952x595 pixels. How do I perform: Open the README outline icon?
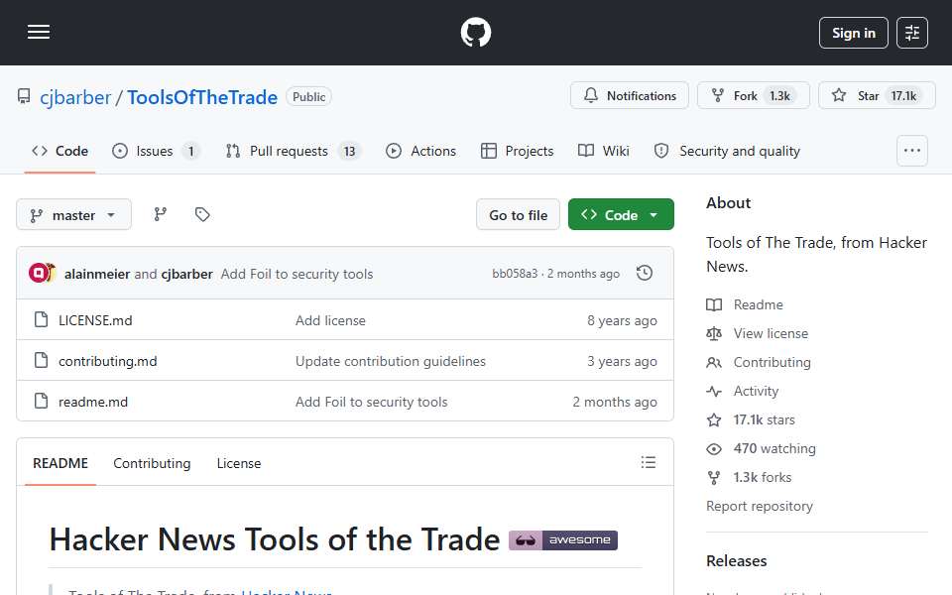(x=648, y=463)
